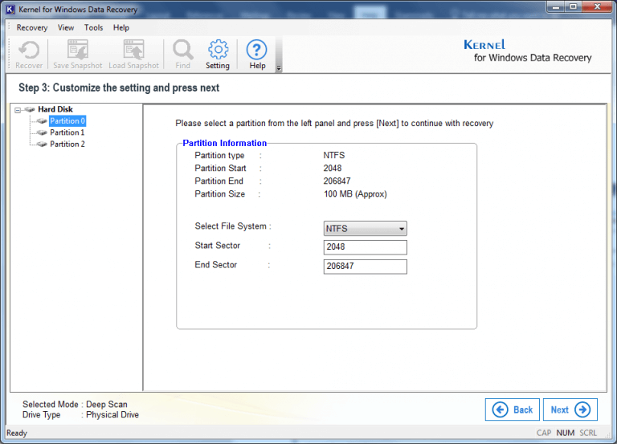The height and width of the screenshot is (444, 617).
Task: Minimize the Kernel window
Action: (556, 6)
